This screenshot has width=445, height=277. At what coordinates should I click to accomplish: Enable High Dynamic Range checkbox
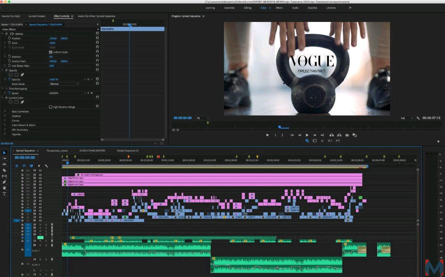point(50,107)
